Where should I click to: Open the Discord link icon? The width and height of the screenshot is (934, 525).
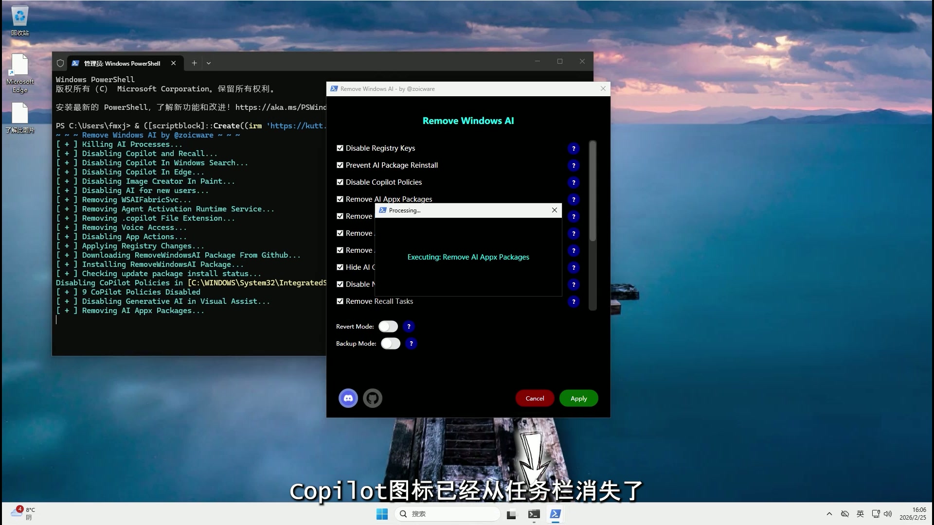click(x=348, y=398)
